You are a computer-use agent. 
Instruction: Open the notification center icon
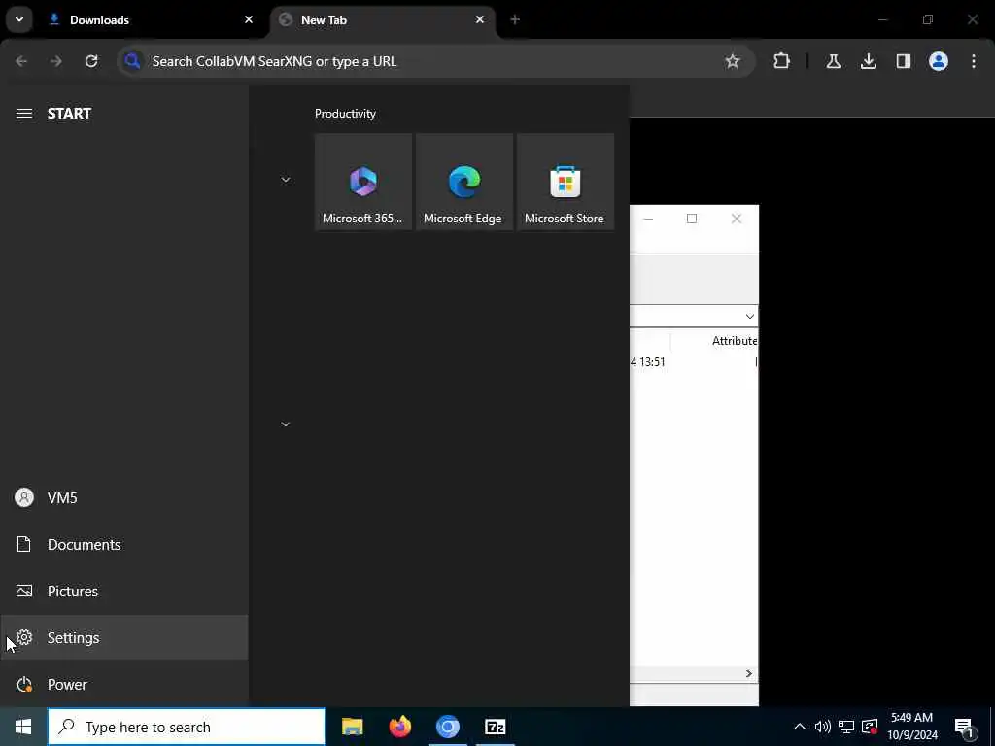pyautogui.click(x=964, y=727)
